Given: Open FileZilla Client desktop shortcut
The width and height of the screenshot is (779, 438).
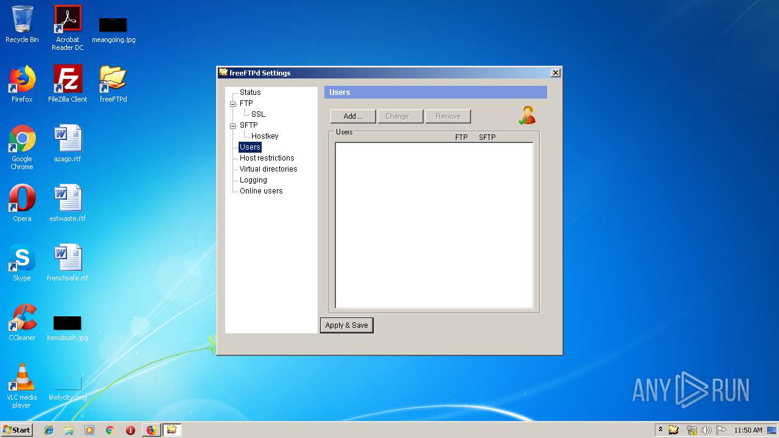Looking at the screenshot, I should (68, 84).
